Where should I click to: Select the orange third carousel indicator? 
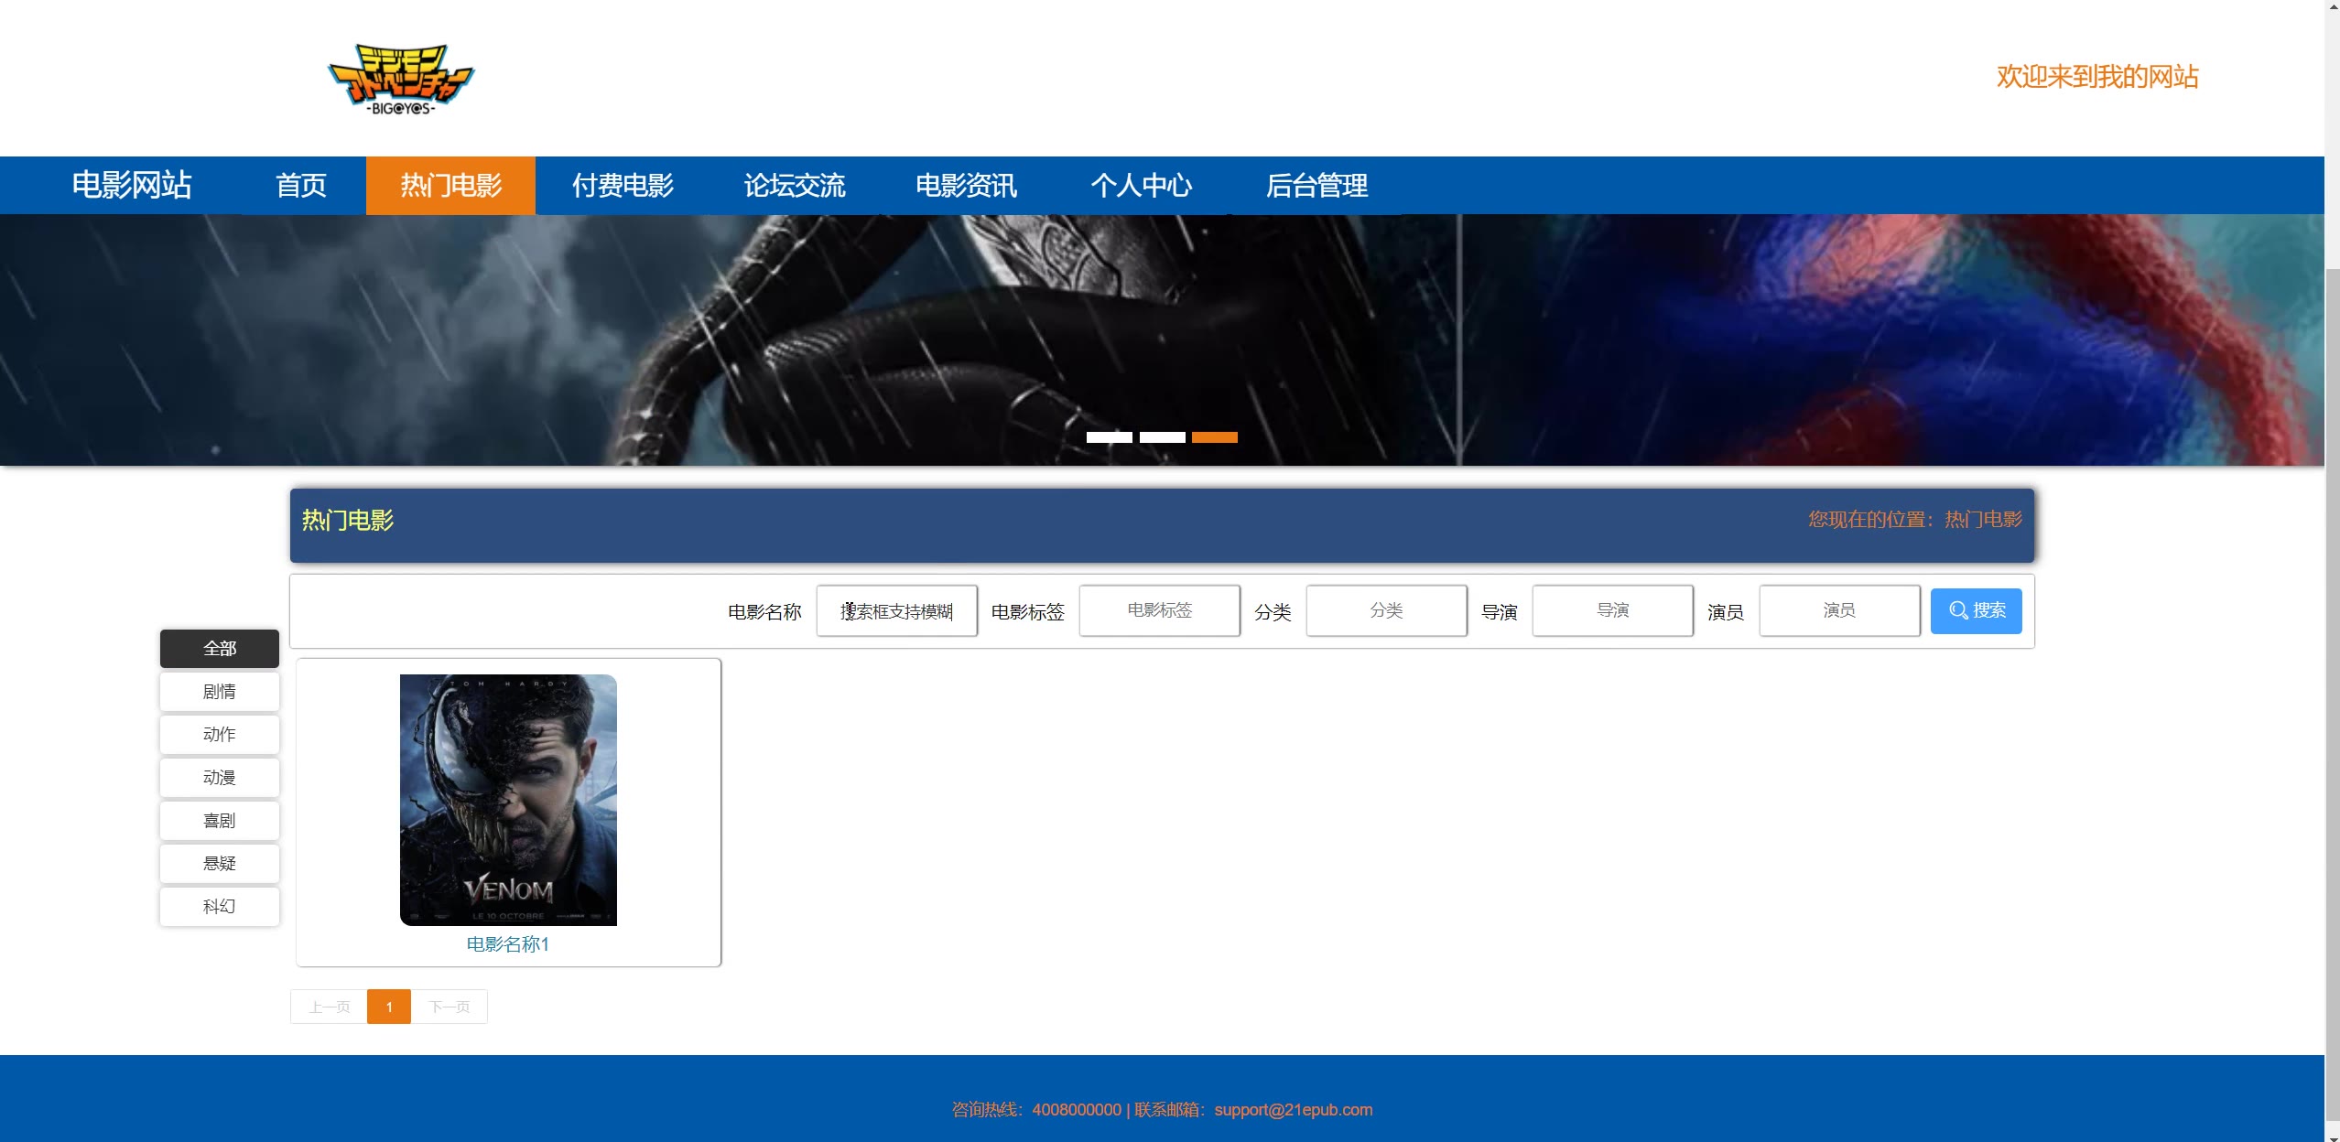pyautogui.click(x=1214, y=437)
